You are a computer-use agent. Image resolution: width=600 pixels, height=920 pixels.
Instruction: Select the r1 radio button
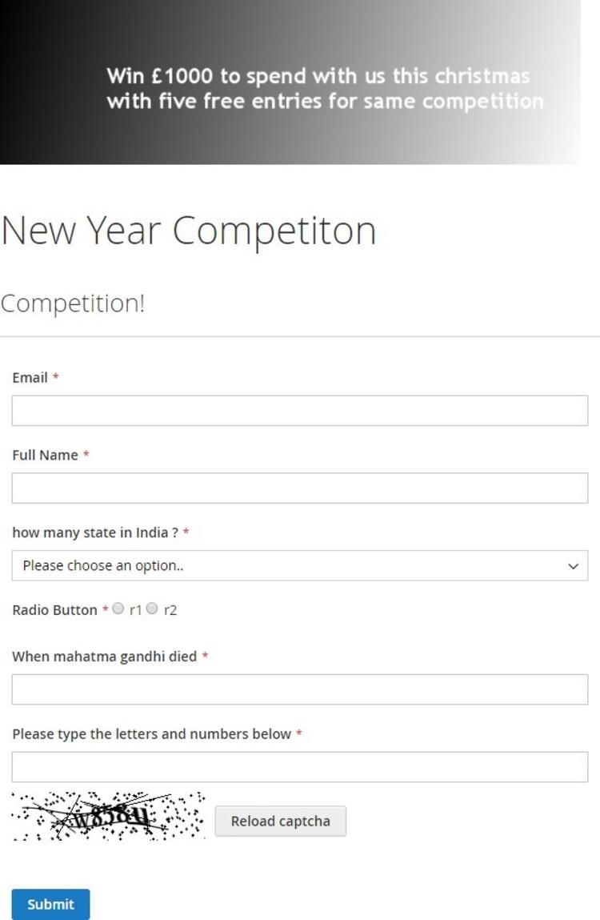(x=118, y=609)
